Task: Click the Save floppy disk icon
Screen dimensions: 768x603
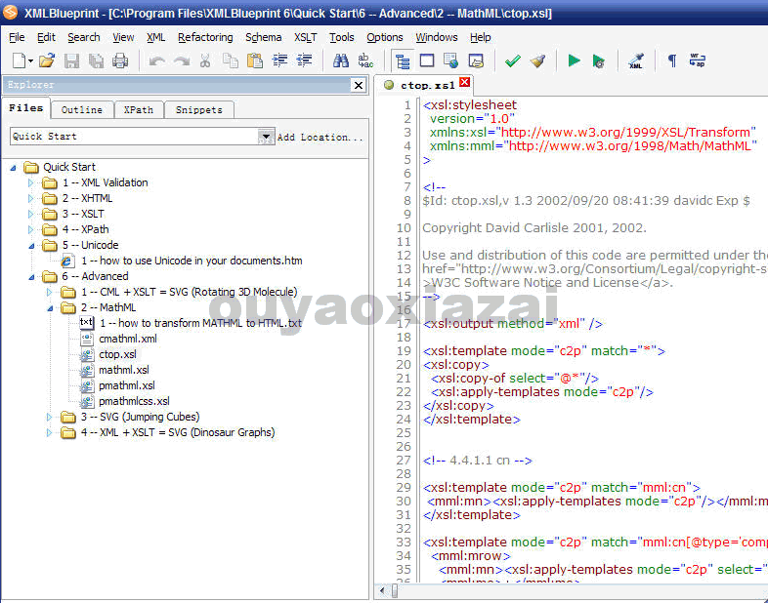Action: point(71,60)
